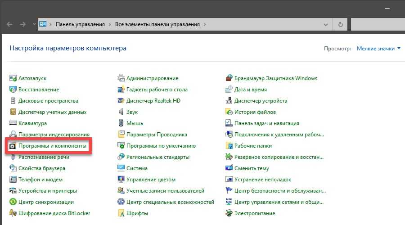Screen dimensions: 405x225
Task: Click the Центр безопасности flag icon
Action: (229, 191)
